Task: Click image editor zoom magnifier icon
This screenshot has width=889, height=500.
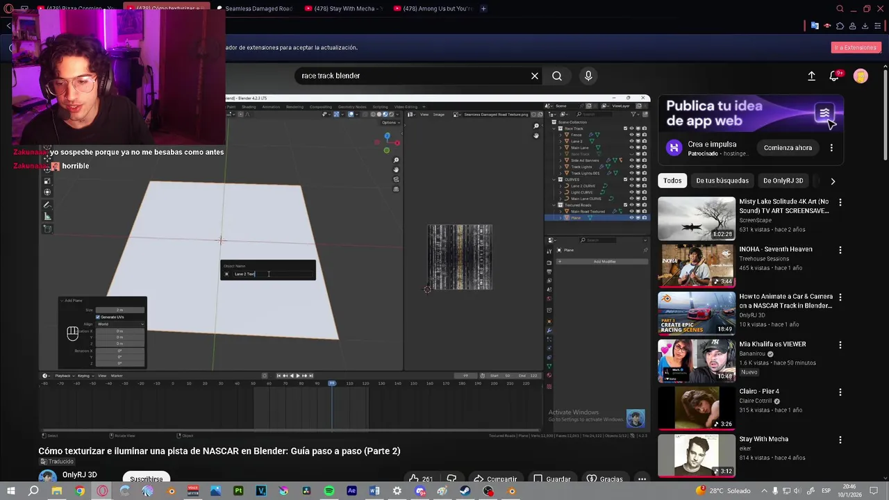Action: [x=536, y=126]
